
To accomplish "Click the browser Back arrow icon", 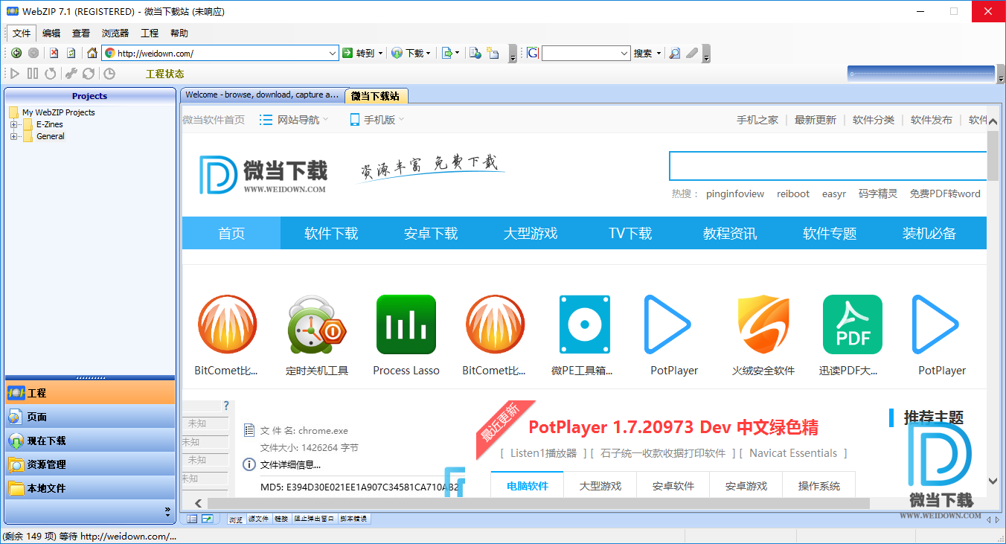I will pos(16,53).
